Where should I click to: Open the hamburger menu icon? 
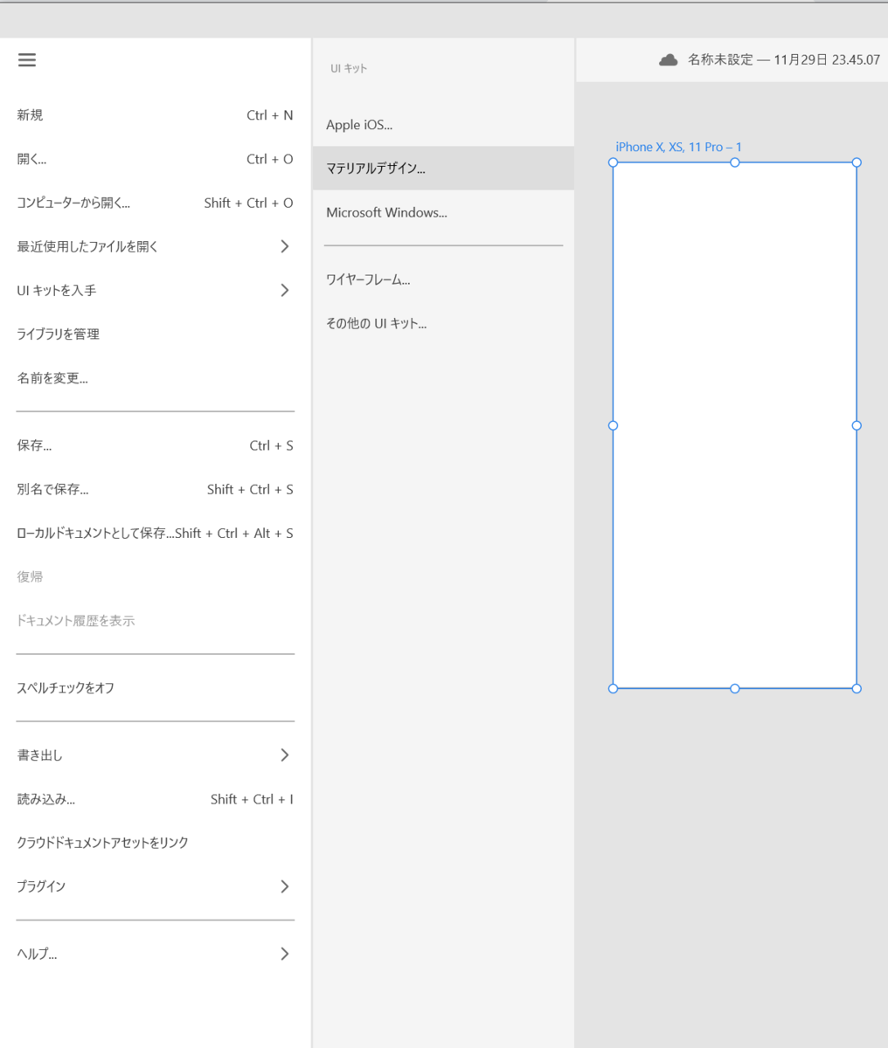27,59
